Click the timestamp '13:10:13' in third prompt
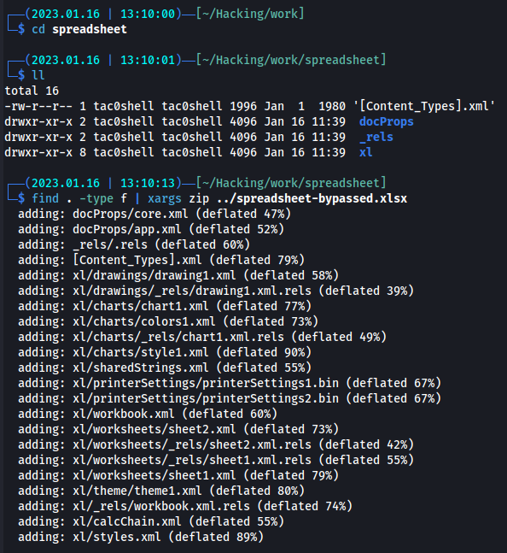Image resolution: width=507 pixels, height=553 pixels. 148,183
